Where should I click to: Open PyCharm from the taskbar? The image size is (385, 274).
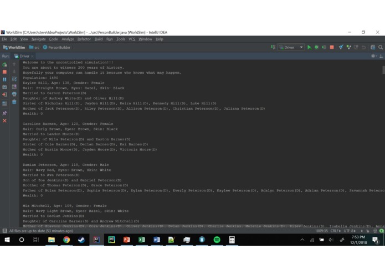[x=111, y=240]
